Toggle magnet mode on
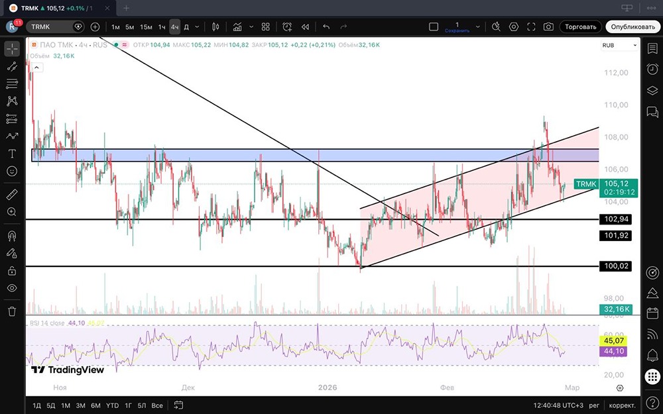Screen dimensions: 663x414 tap(12, 236)
